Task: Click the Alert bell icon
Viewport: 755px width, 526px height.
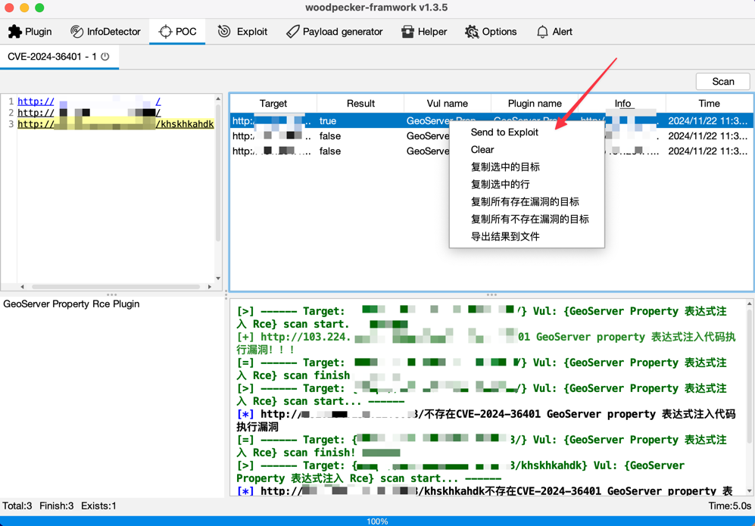Action: pyautogui.click(x=542, y=32)
